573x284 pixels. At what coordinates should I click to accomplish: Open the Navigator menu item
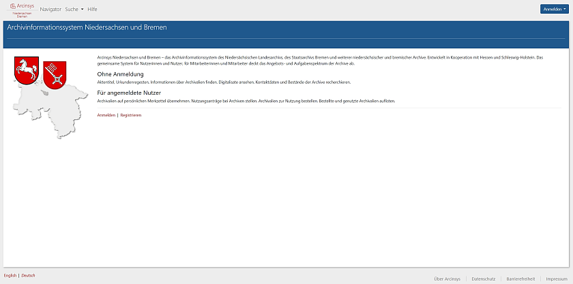[x=50, y=9]
